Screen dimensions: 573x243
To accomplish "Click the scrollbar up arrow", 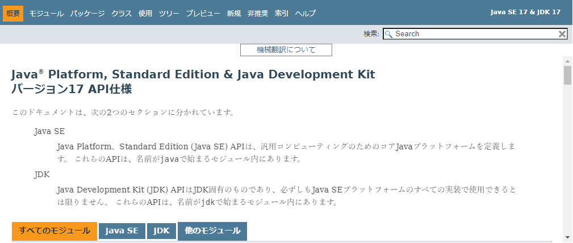I will click(567, 61).
